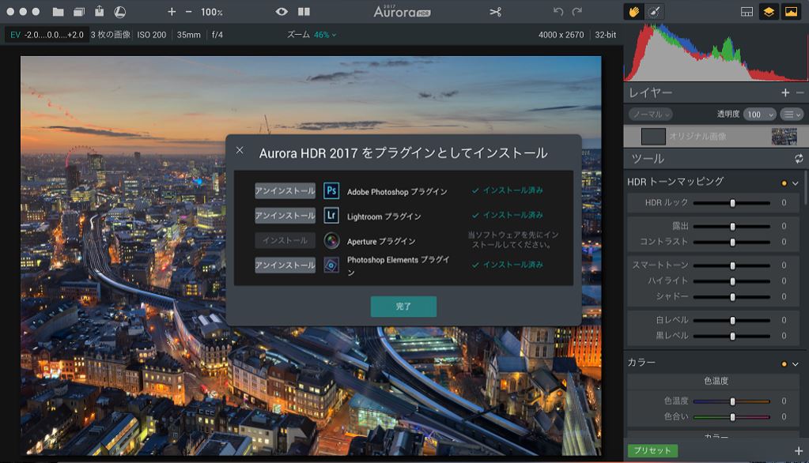Collapse the カラー section chevron
The height and width of the screenshot is (463, 809).
(796, 364)
